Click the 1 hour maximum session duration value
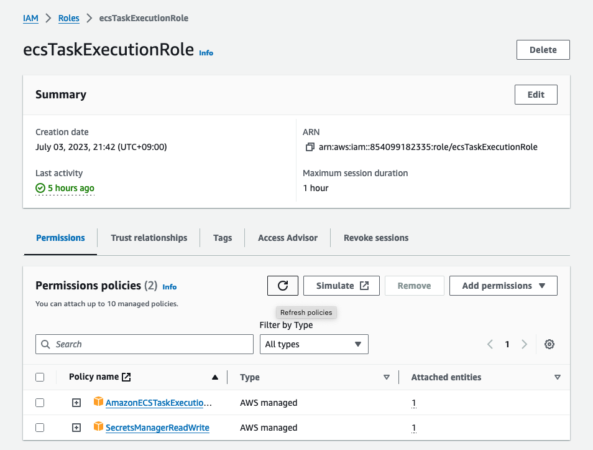The width and height of the screenshot is (593, 450). coord(316,188)
